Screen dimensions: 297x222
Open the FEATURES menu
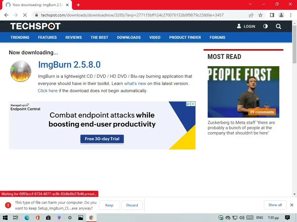click(47, 37)
